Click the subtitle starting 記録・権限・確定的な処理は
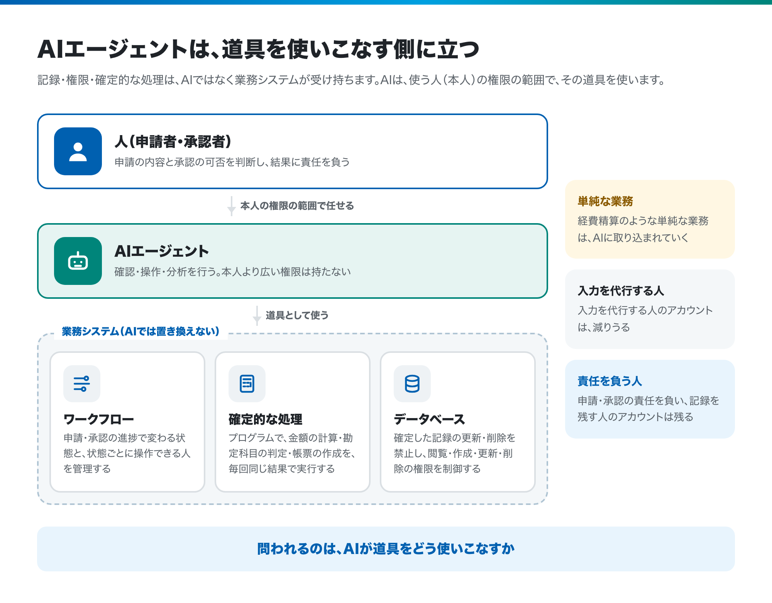Viewport: 772px width, 603px height. point(352,80)
